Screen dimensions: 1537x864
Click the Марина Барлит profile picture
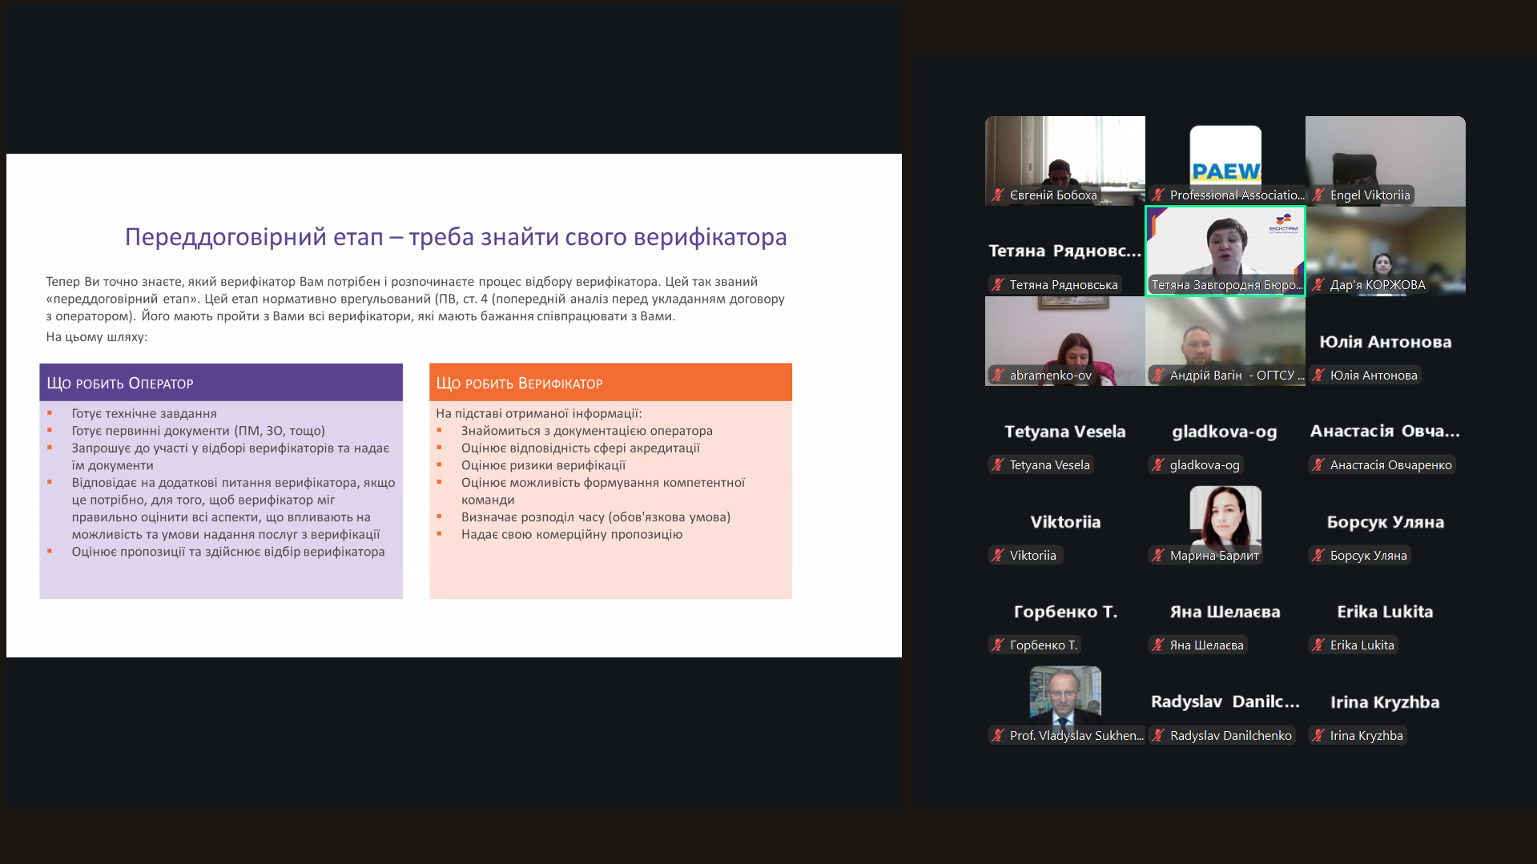(1225, 515)
